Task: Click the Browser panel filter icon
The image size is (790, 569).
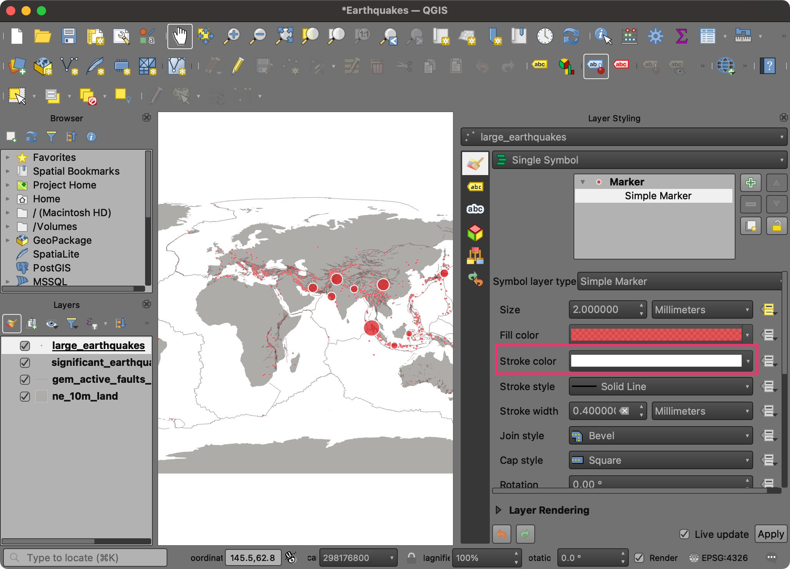Action: tap(51, 137)
